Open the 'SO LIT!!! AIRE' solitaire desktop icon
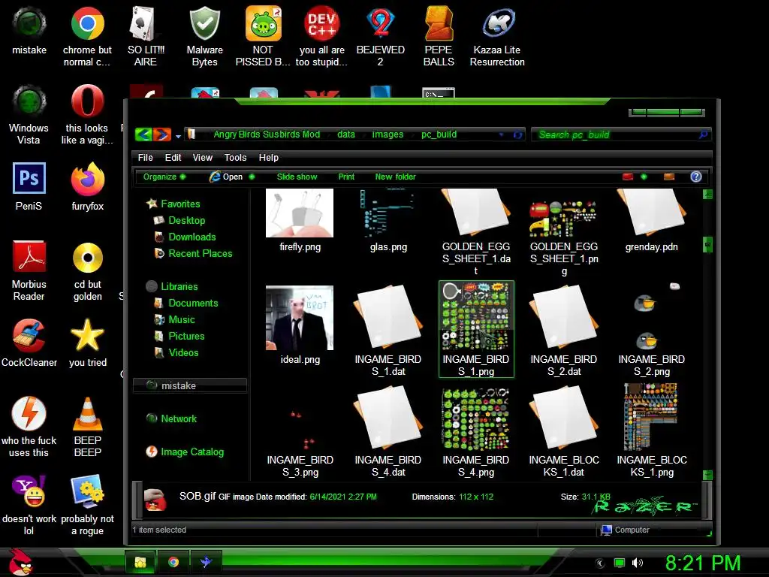 tap(146, 35)
